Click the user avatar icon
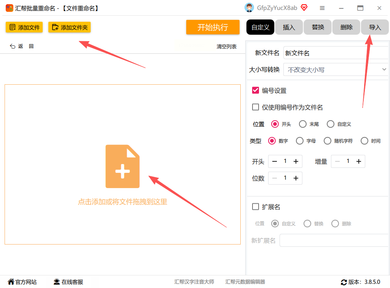Screen dimensions: 390x288 pyautogui.click(x=249, y=8)
